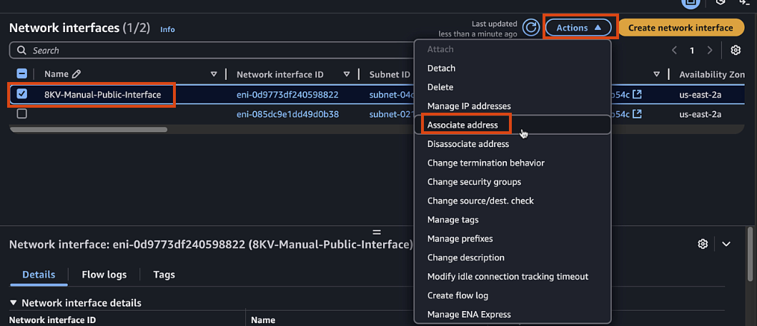The width and height of the screenshot is (757, 326).
Task: Go to previous page arrow
Action: click(x=674, y=51)
